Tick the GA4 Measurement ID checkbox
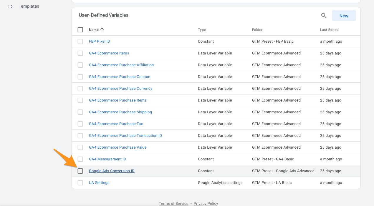 [x=80, y=159]
